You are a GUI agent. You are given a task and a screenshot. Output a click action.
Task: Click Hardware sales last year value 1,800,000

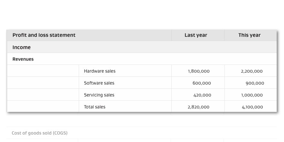[x=198, y=71]
